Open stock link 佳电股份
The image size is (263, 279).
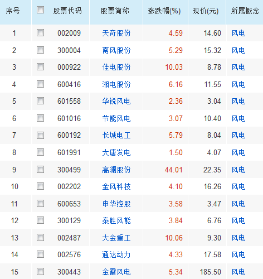point(116,67)
